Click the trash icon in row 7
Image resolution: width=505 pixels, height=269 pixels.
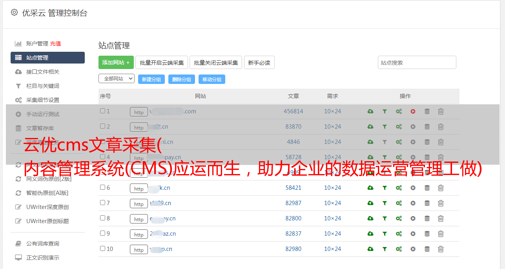click(441, 203)
